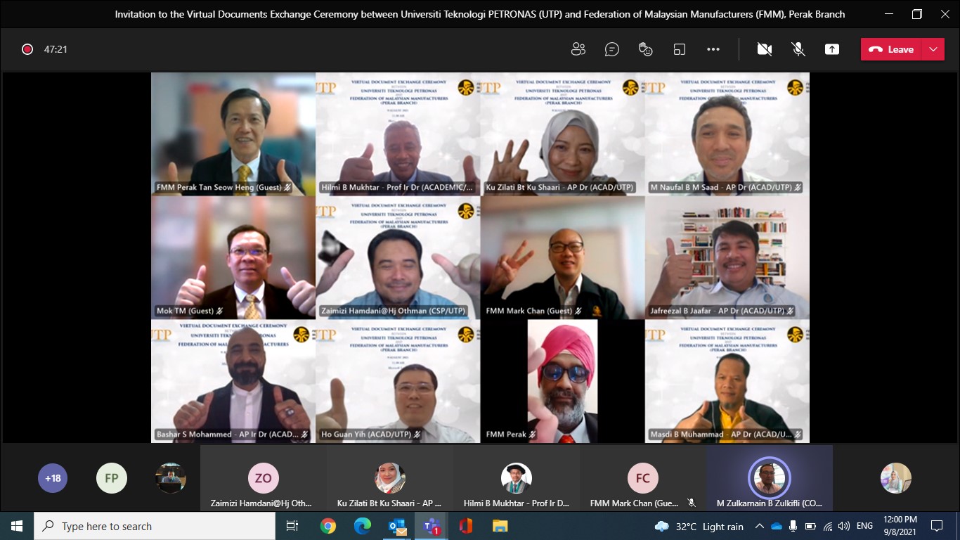Screen dimensions: 960x540
Task: Select Mok TM guest video tile
Action: click(x=233, y=257)
